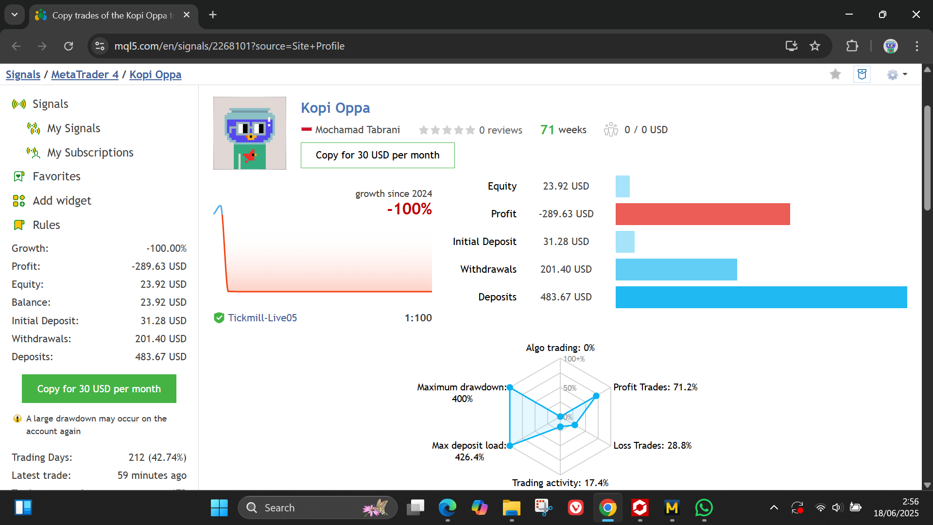Click the green shield verified broker icon
The height and width of the screenshot is (525, 933).
pos(219,318)
